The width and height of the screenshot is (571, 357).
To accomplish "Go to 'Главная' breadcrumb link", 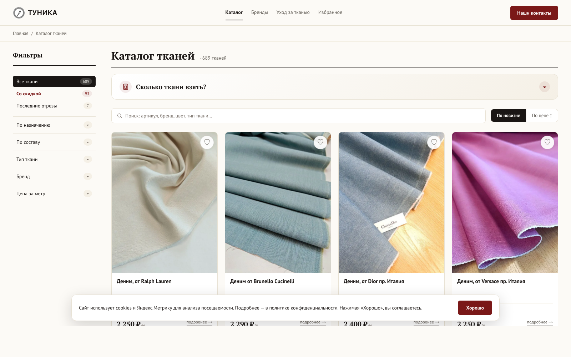I will pos(21,34).
